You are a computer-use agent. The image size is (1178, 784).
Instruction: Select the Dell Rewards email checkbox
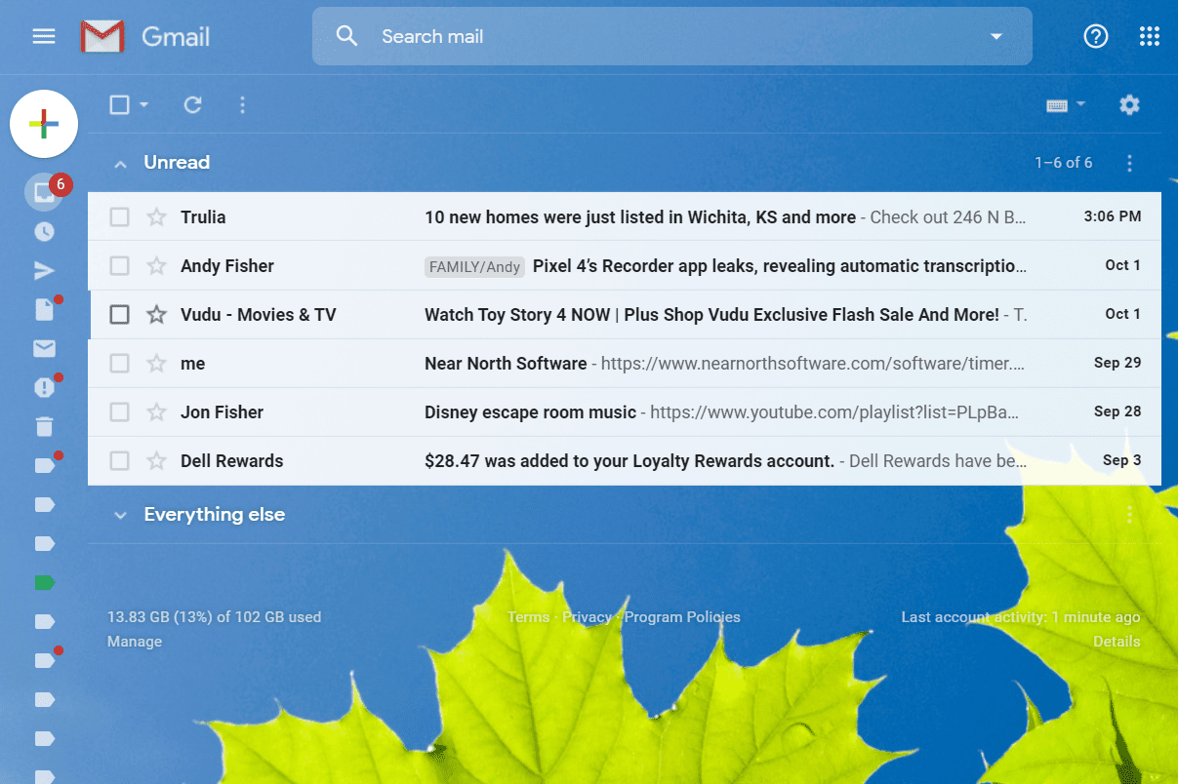click(119, 461)
